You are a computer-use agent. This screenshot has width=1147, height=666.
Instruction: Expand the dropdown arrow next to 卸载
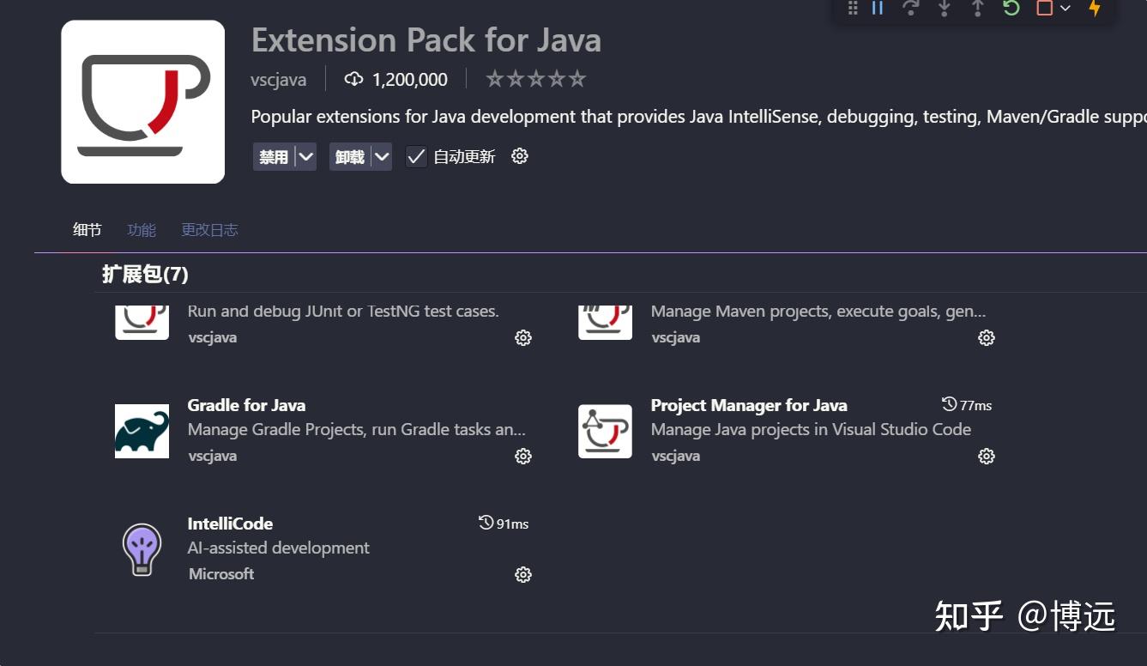[x=383, y=156]
